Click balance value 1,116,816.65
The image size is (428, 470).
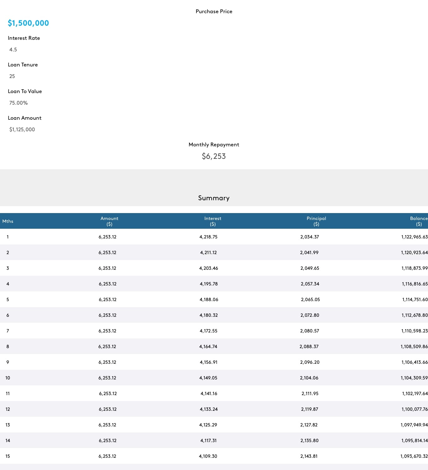(x=415, y=284)
